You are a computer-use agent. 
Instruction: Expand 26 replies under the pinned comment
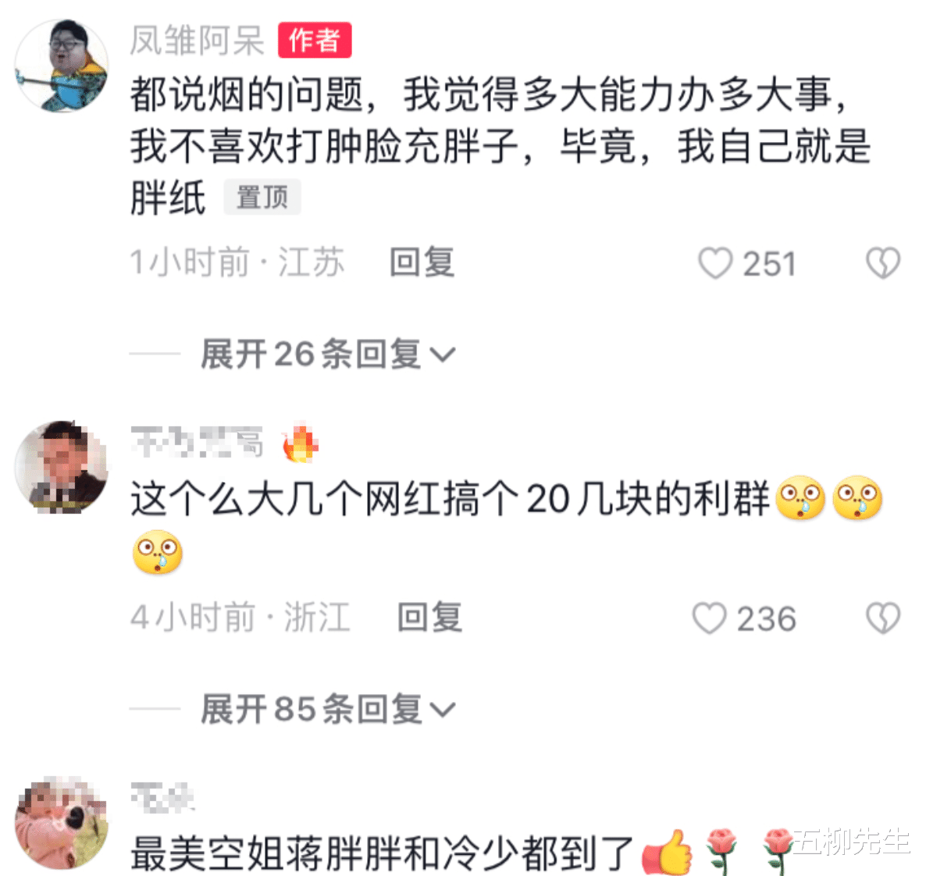coord(327,354)
